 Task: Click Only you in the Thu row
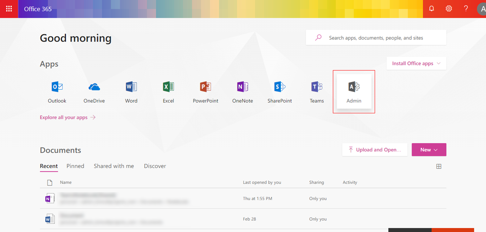coord(318,198)
